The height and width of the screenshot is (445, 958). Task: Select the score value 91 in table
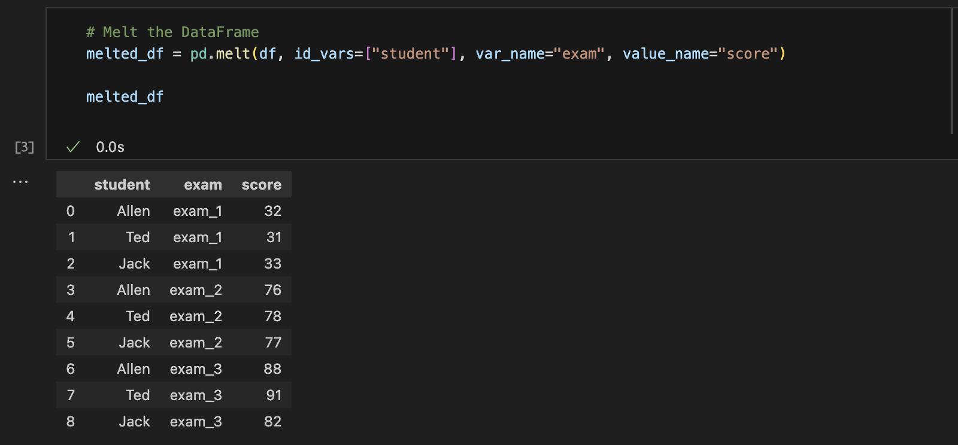[x=274, y=395]
